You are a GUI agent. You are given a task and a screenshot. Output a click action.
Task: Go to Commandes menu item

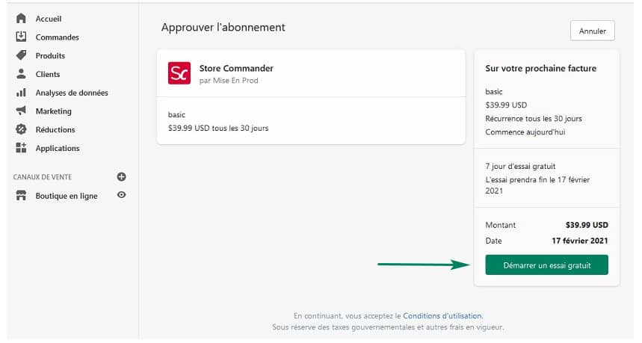58,37
